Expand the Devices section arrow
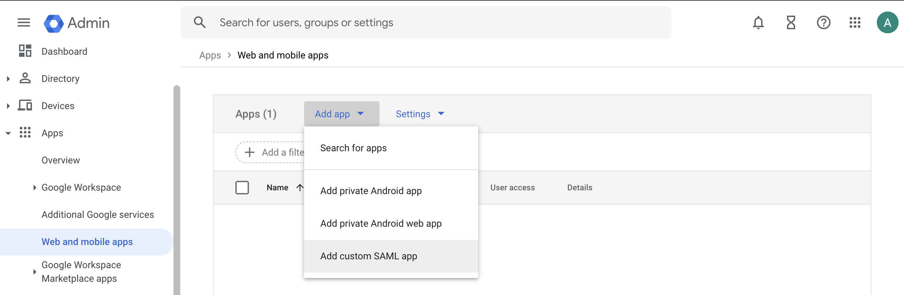Image resolution: width=904 pixels, height=295 pixels. click(8, 106)
